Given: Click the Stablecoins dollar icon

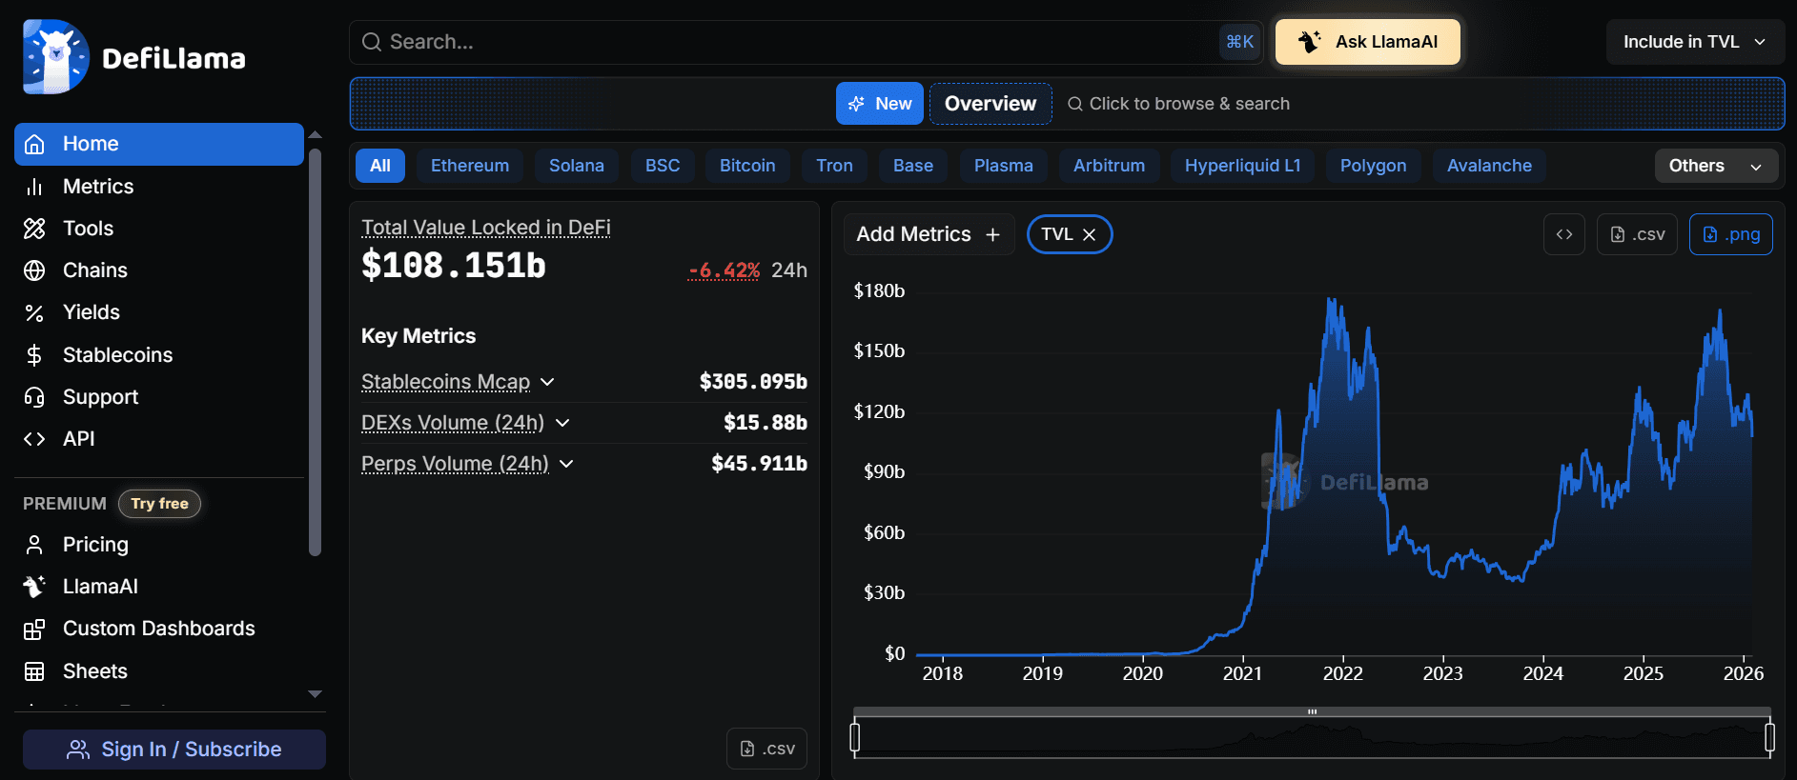Looking at the screenshot, I should pos(34,355).
